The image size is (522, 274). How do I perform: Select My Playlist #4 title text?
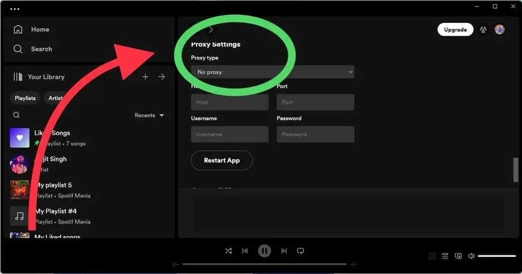[56, 211]
